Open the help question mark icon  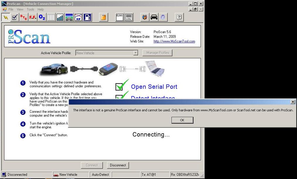coord(179,17)
